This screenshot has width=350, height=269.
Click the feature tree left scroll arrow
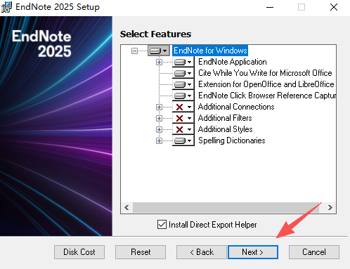[127, 207]
